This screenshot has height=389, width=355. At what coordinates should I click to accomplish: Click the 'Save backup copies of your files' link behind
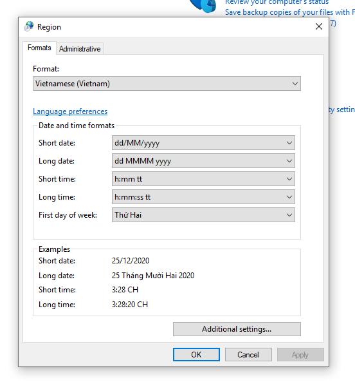coord(290,12)
